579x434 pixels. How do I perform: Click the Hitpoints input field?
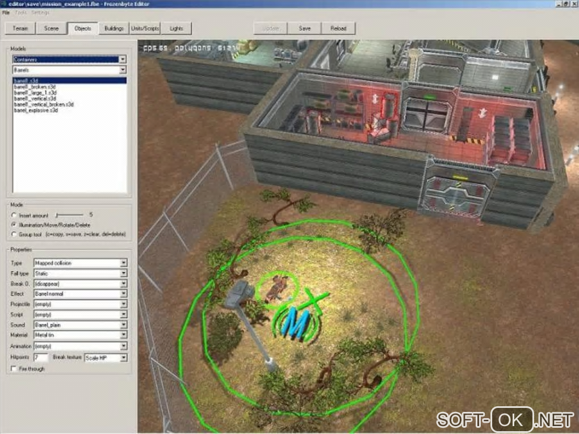click(41, 357)
